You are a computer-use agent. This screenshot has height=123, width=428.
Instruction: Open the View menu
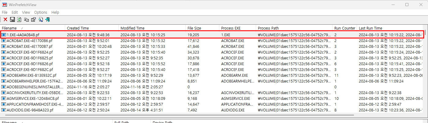point(26,12)
